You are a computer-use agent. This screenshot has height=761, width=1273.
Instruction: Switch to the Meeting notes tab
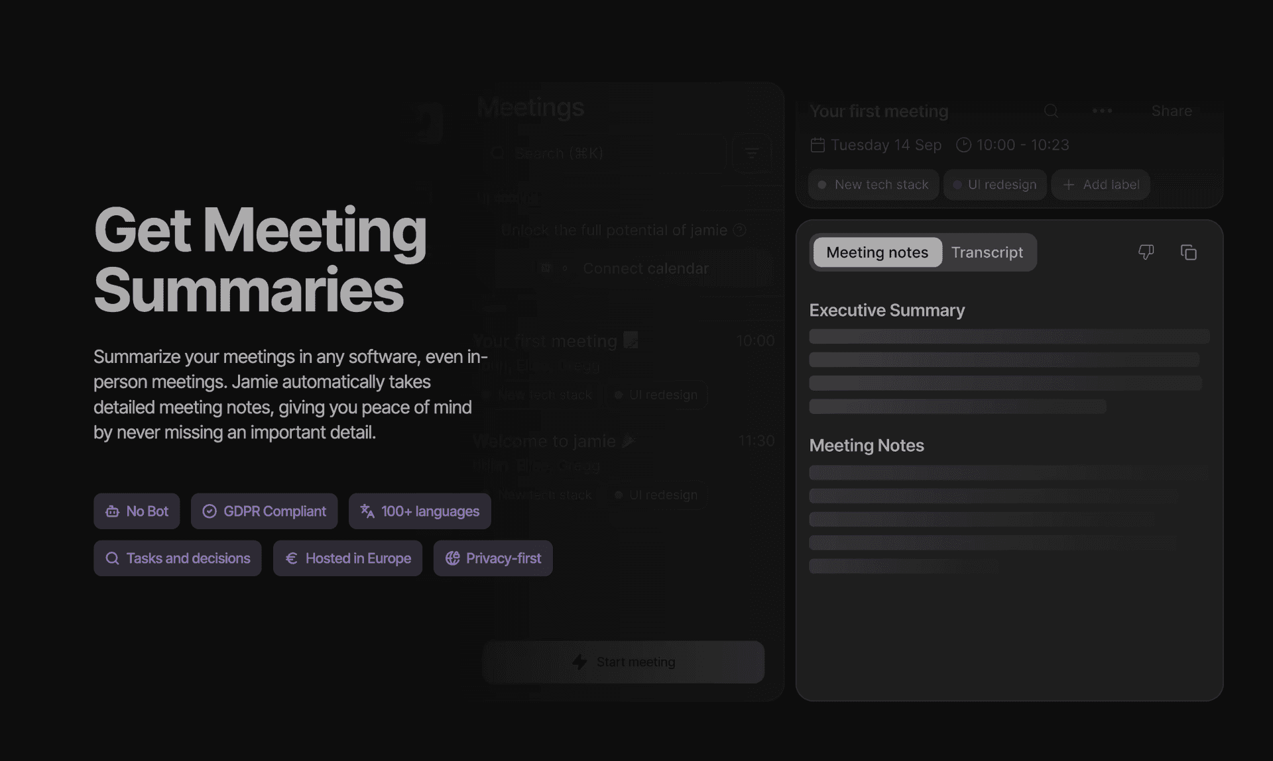[877, 252]
